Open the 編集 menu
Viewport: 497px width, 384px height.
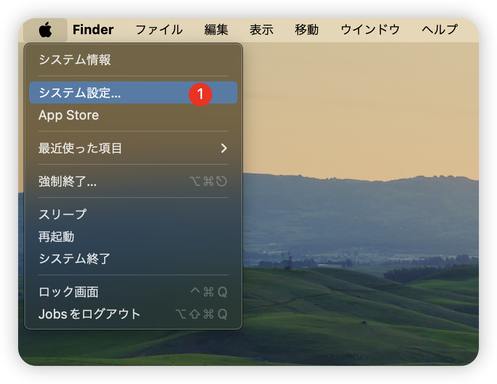[216, 30]
